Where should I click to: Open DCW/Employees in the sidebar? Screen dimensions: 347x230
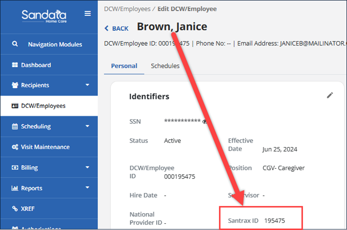coord(43,106)
